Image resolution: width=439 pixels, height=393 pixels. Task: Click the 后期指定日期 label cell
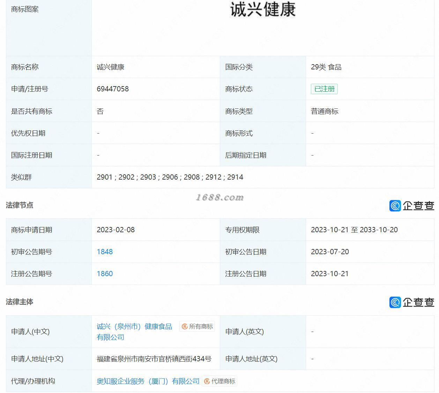point(263,155)
